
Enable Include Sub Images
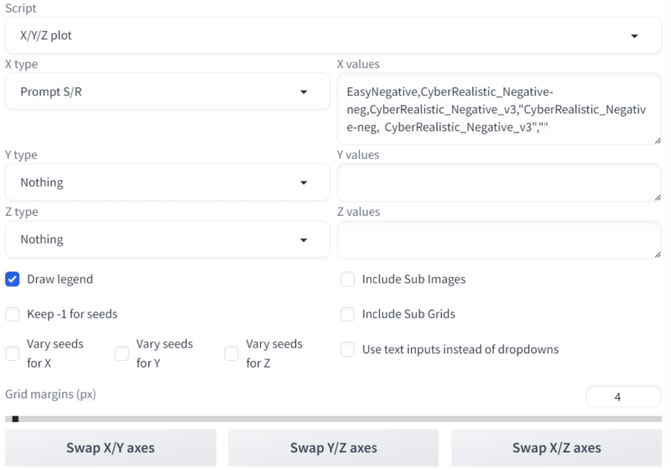[x=347, y=279]
